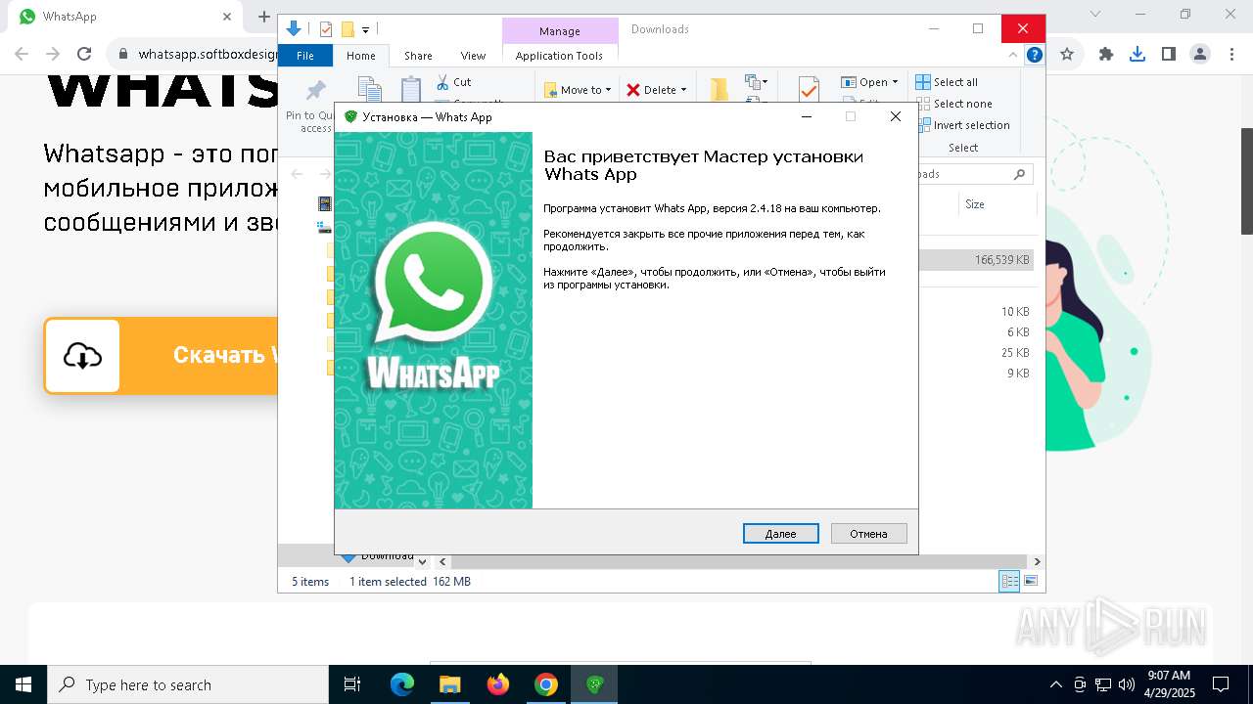1253x704 pixels.
Task: Open Task View on the taskbar
Action: (352, 684)
